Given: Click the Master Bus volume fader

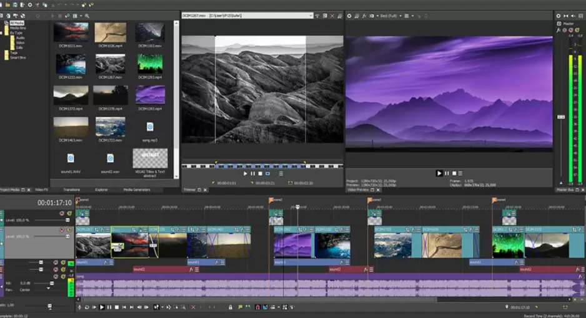Looking at the screenshot, I should [x=561, y=117].
